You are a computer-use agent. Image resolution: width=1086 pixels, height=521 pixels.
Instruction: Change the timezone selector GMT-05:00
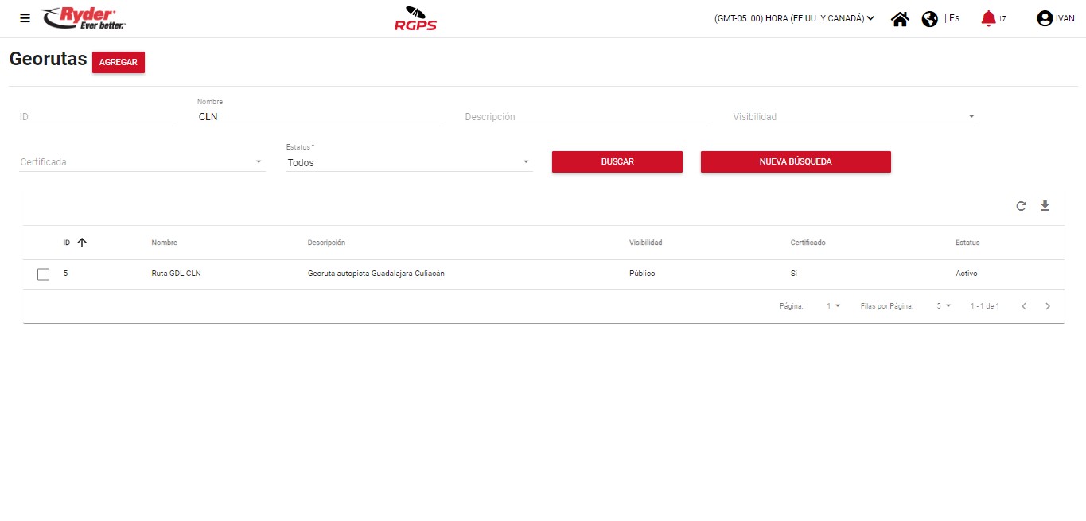[794, 18]
